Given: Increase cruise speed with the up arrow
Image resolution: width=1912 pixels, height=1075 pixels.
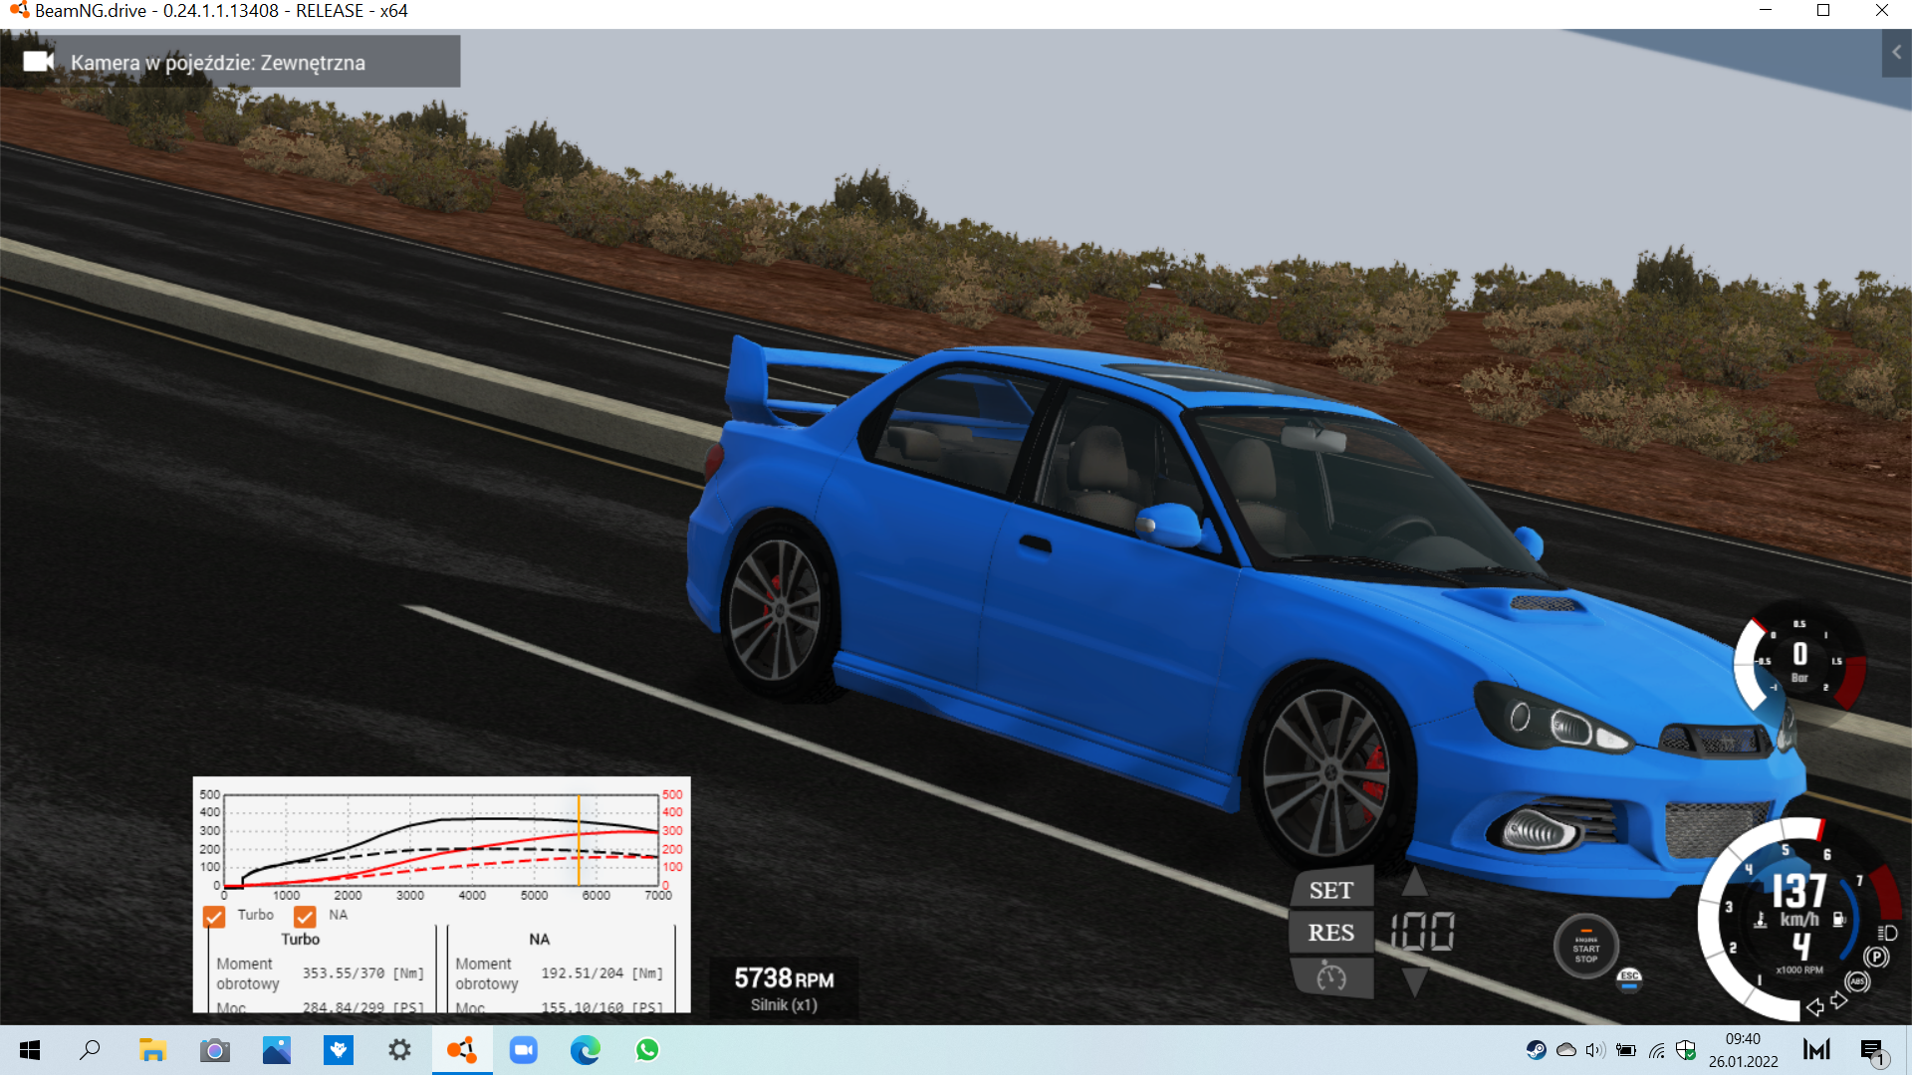Looking at the screenshot, I should coord(1414,882).
